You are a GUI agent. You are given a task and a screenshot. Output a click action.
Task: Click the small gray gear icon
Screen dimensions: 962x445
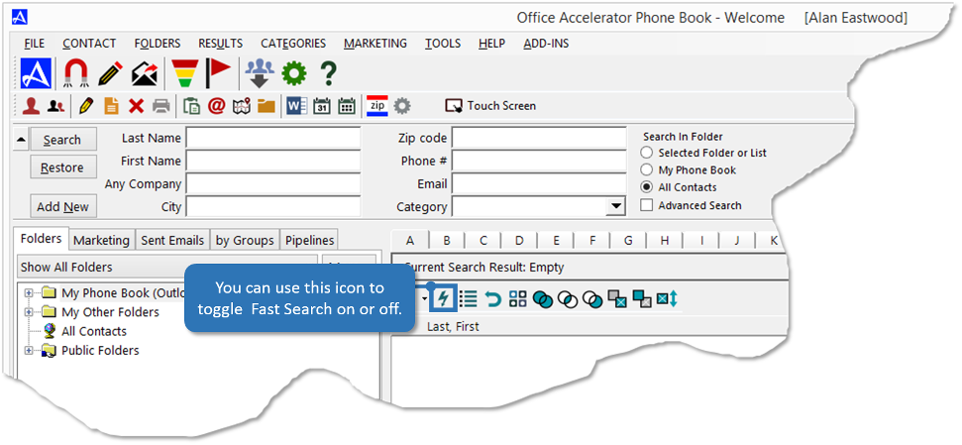coord(402,106)
